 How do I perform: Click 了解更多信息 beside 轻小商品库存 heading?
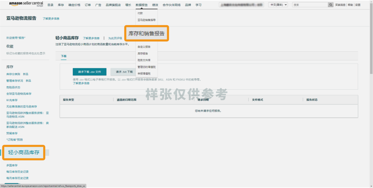click(x=91, y=38)
